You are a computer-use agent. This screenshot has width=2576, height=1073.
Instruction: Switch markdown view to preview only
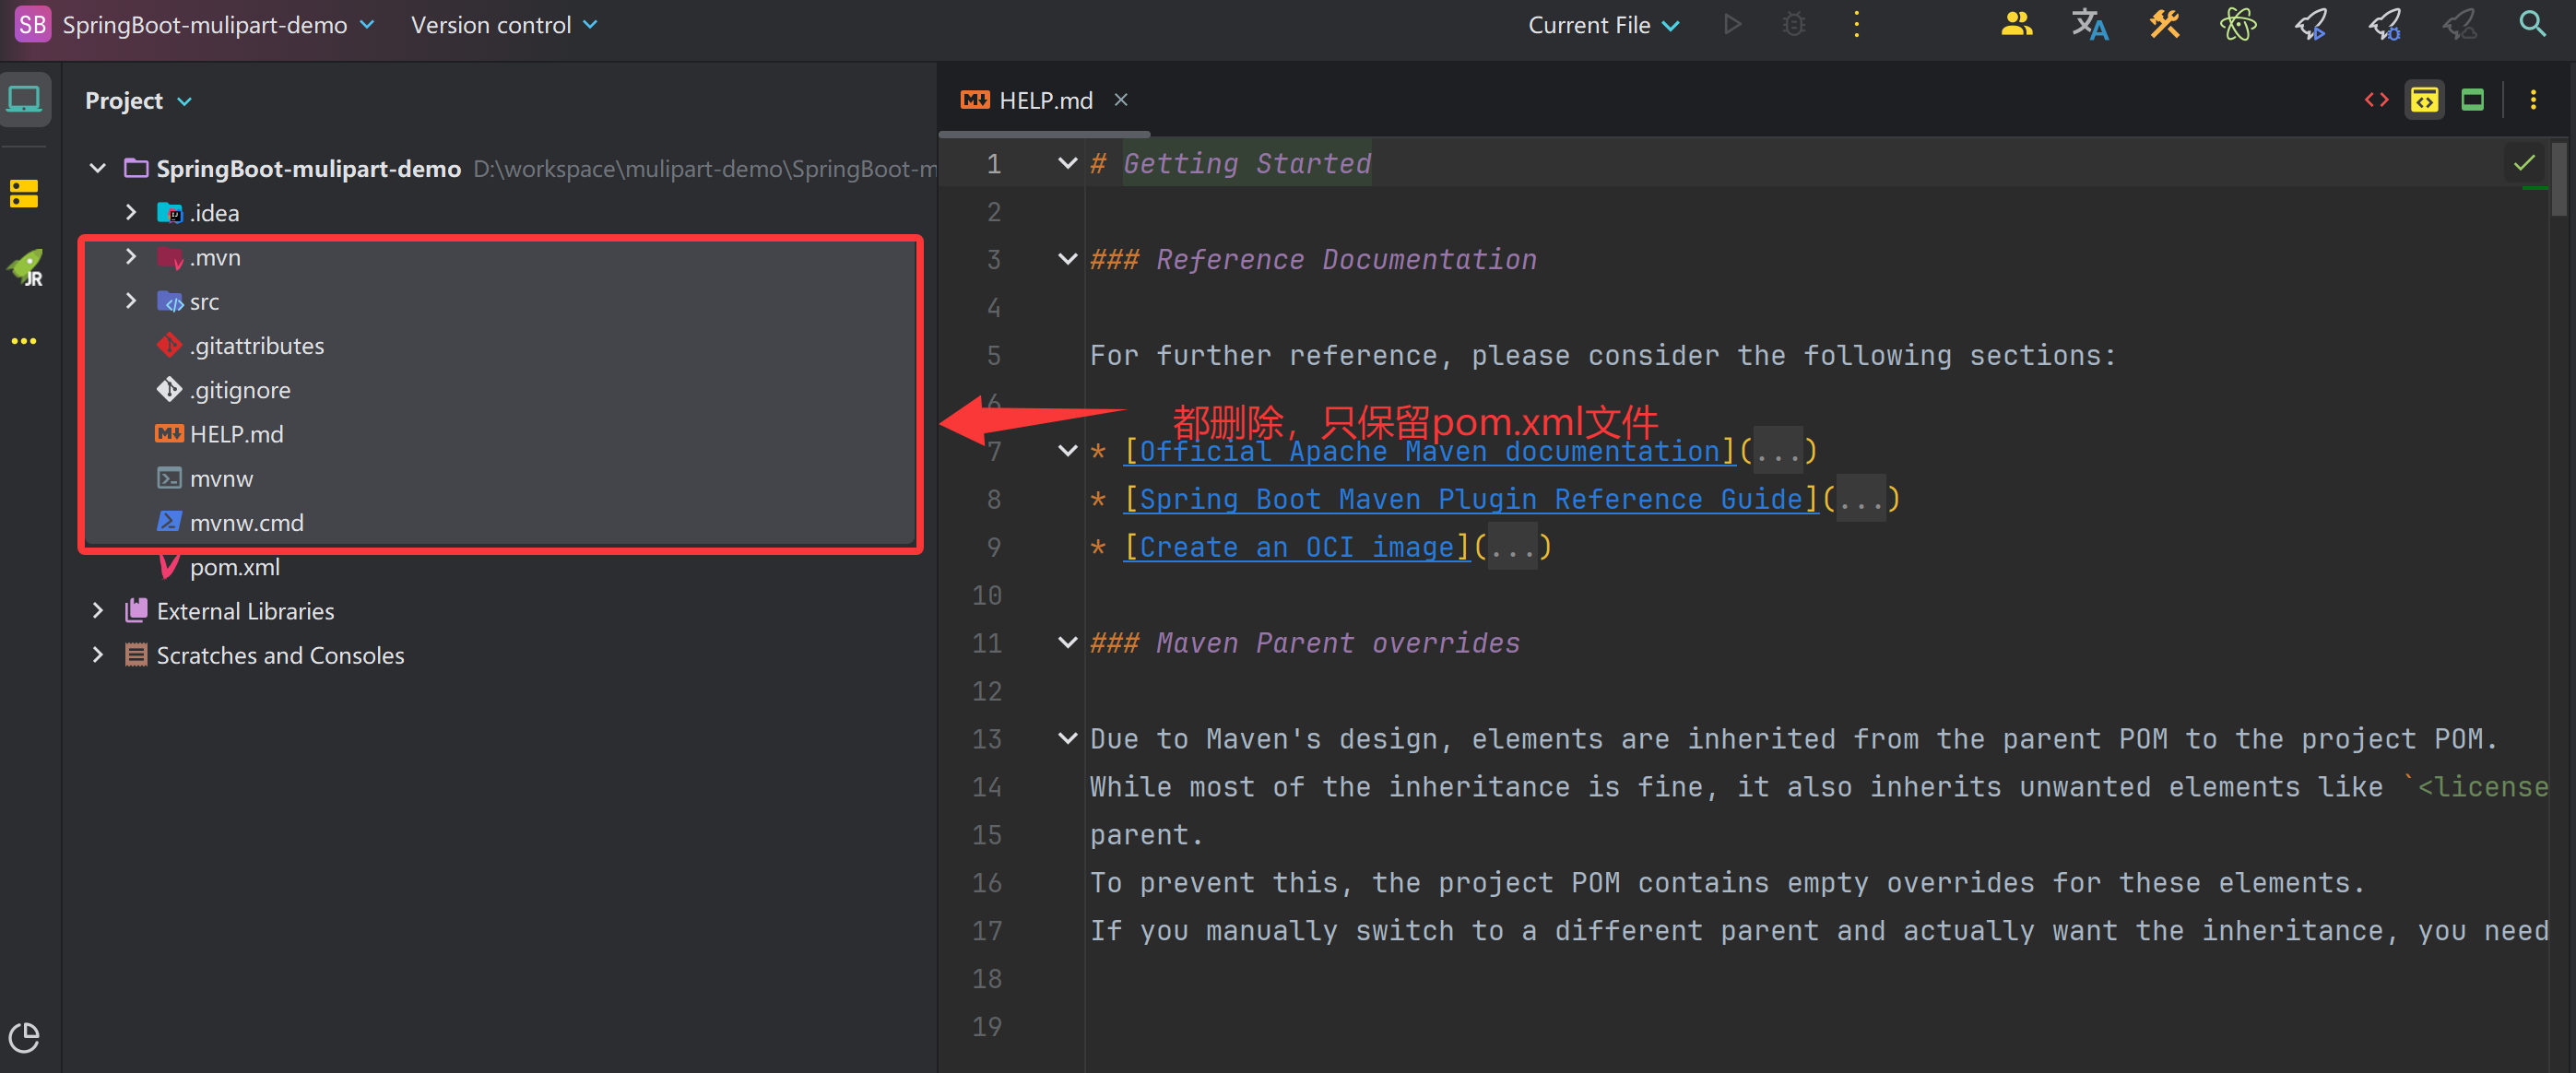[x=2473, y=99]
